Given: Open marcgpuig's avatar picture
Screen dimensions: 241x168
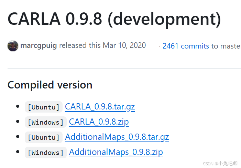Looking at the screenshot, I should coord(13,46).
